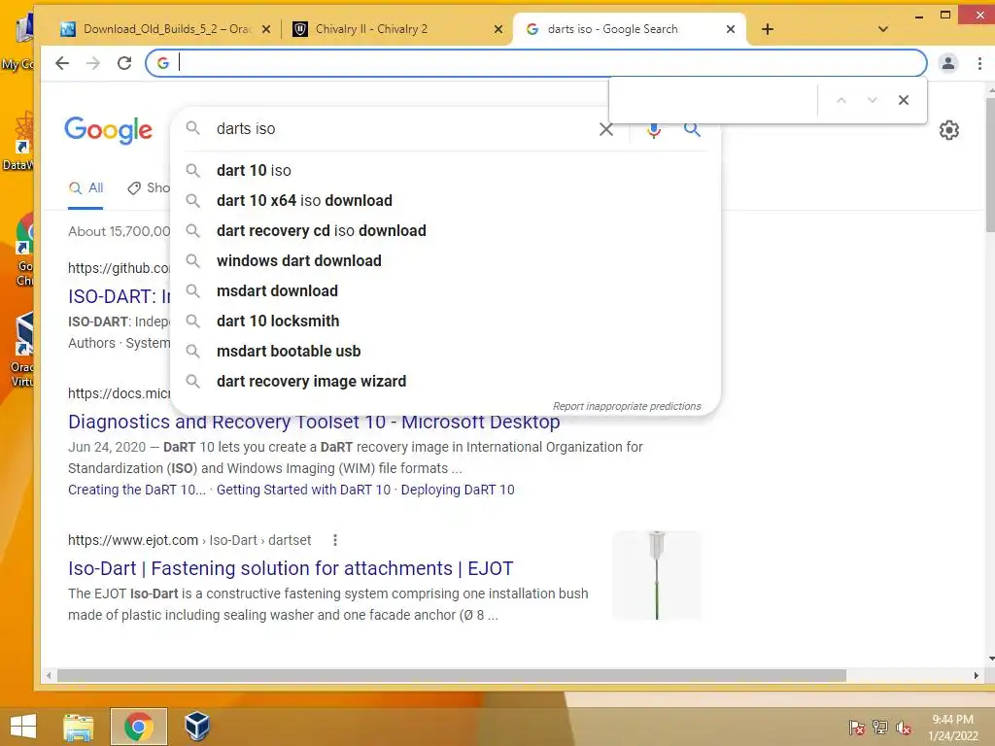995x746 pixels.
Task: Start voice search with microphone icon
Action: click(654, 130)
